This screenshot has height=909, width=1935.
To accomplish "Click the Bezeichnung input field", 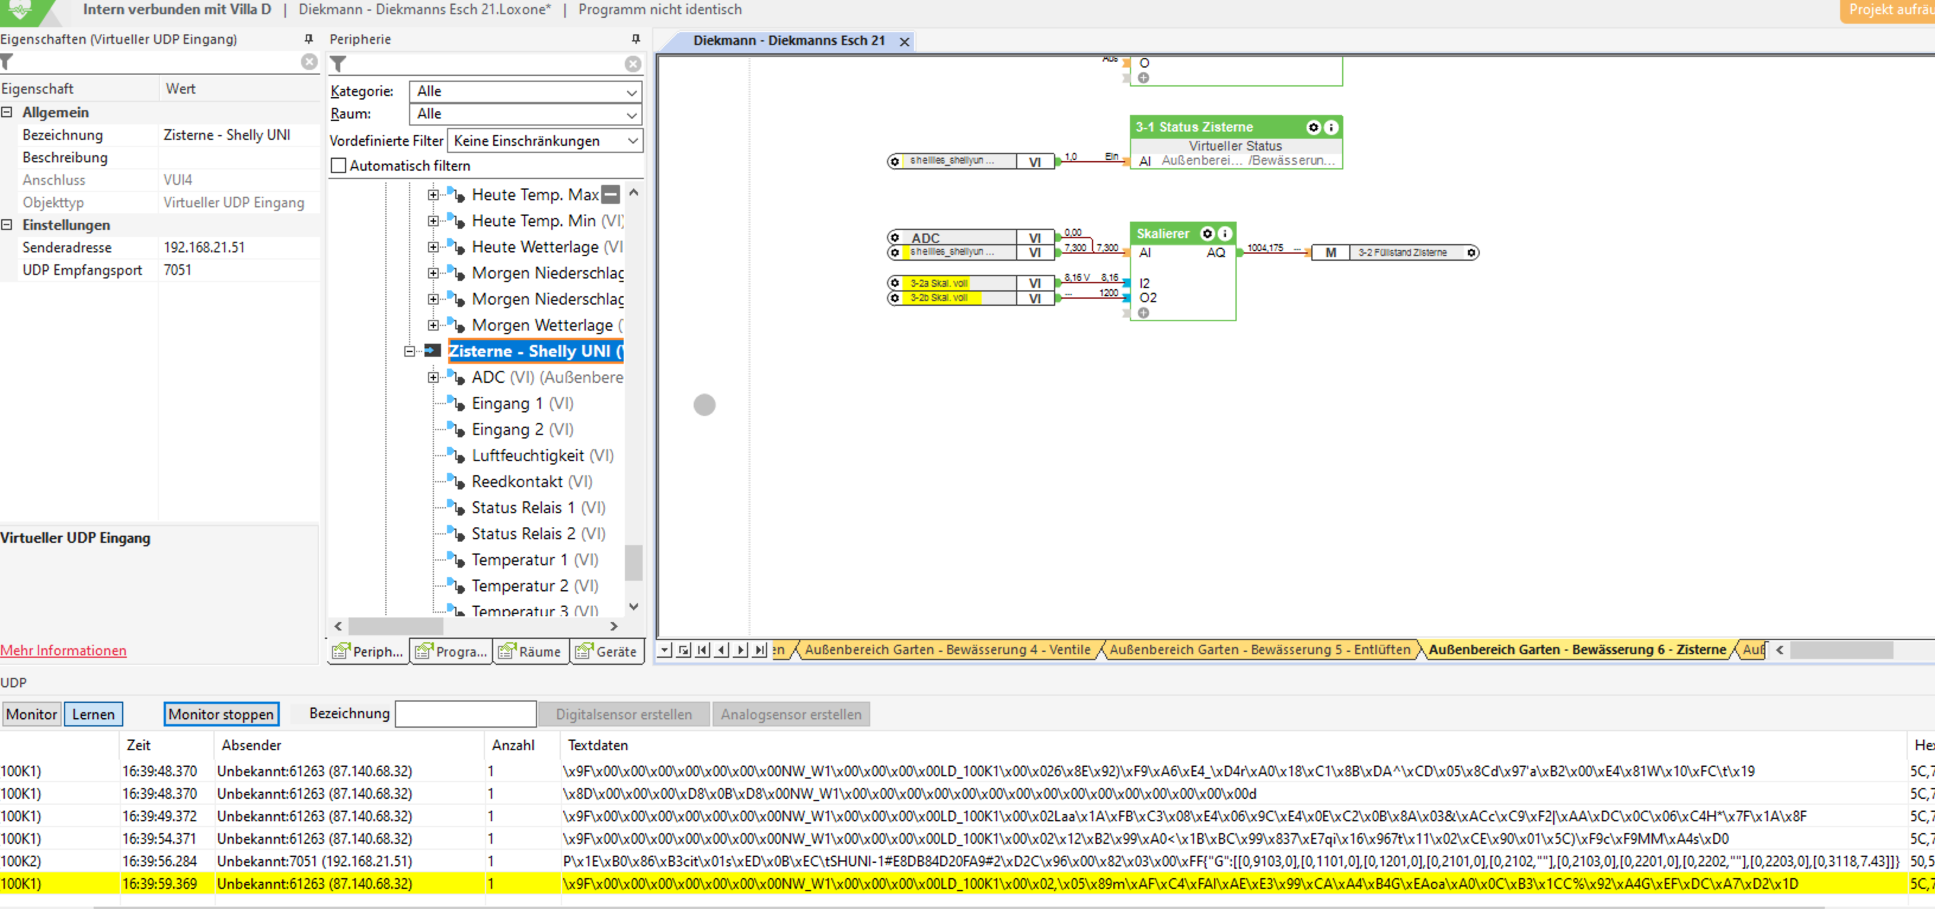I will point(465,714).
